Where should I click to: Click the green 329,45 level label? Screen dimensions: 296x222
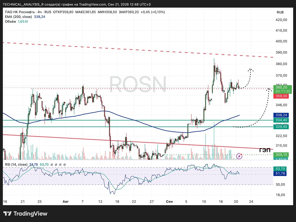coord(281,127)
